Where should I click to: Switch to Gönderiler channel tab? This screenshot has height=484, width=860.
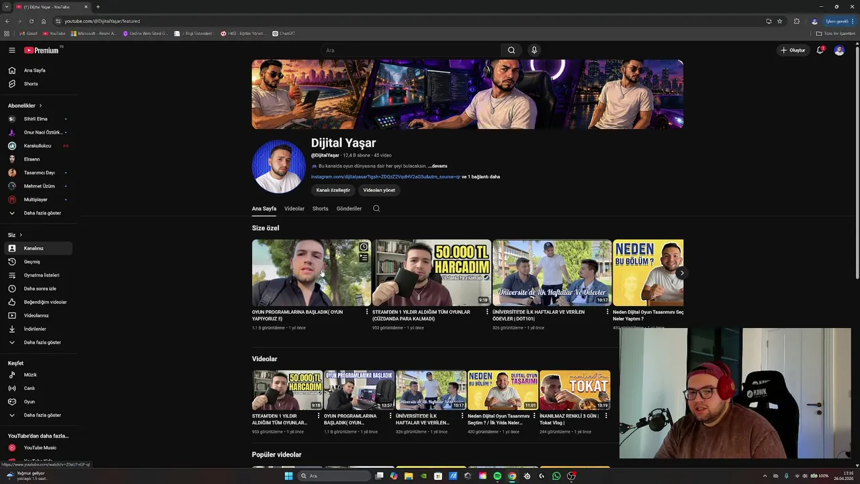pos(349,208)
